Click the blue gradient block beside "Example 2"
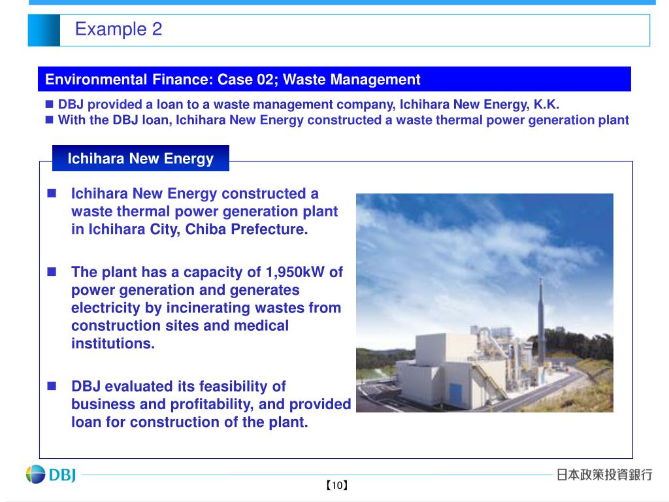Screen dimensions: 669x502 [x=44, y=30]
